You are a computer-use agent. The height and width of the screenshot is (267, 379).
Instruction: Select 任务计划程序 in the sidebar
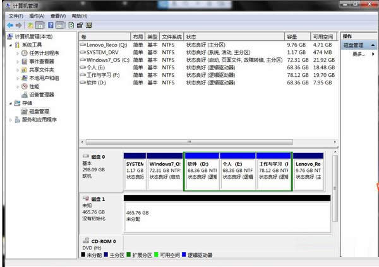(x=44, y=54)
